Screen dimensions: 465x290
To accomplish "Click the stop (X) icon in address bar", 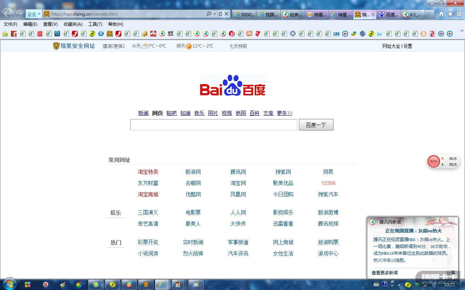I will (226, 14).
